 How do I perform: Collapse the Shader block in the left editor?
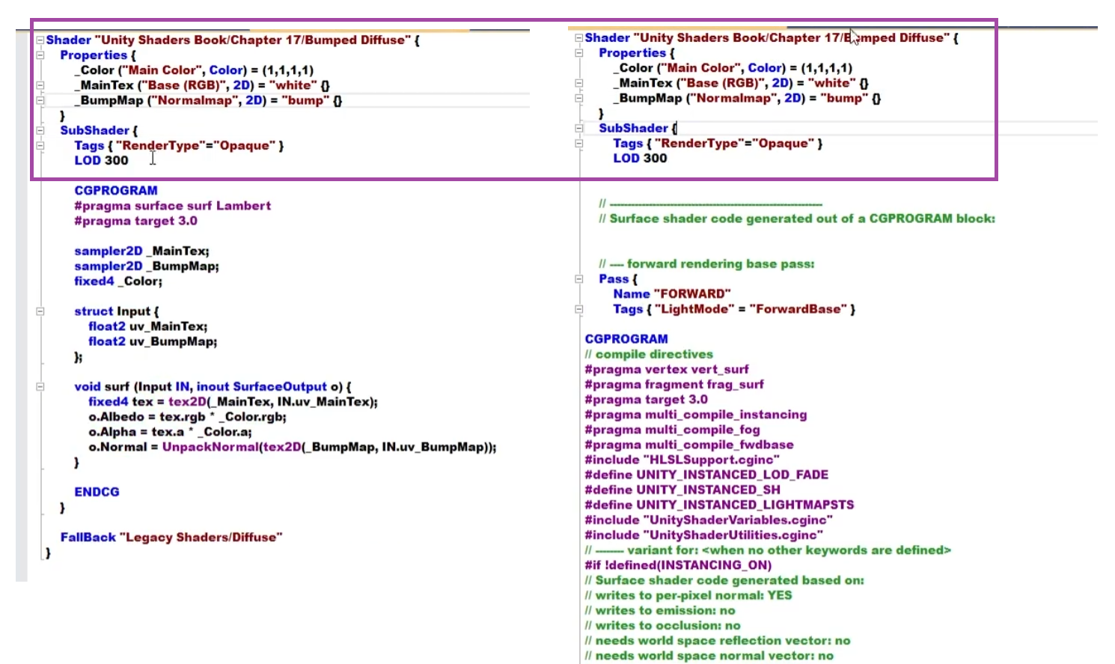tap(40, 40)
